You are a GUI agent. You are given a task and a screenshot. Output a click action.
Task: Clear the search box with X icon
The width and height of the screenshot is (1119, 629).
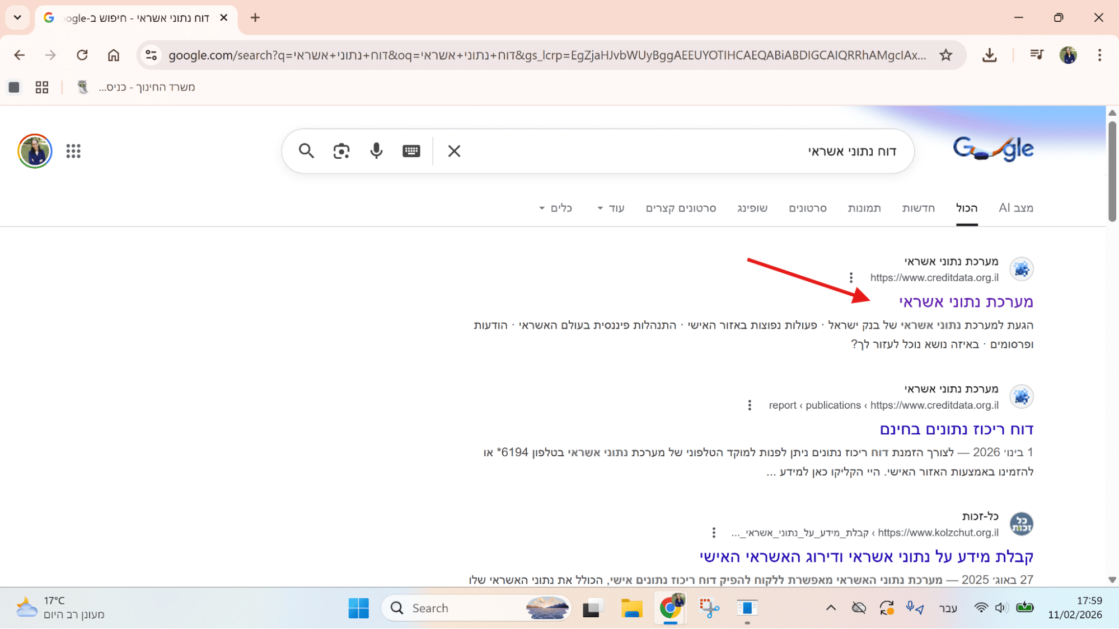[x=454, y=151]
